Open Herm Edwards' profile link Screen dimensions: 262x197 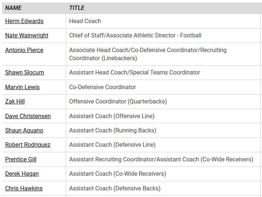[x=24, y=21]
